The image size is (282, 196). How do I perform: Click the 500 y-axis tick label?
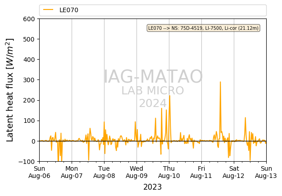pos(29,39)
